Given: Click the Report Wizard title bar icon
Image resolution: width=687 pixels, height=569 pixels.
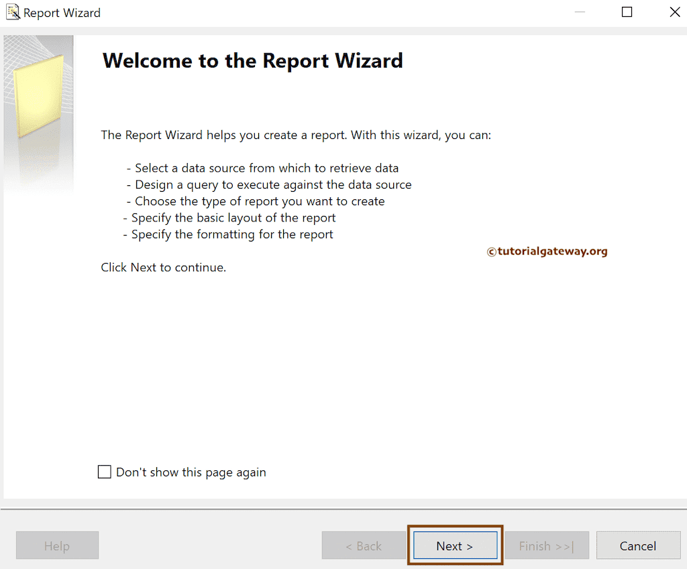Looking at the screenshot, I should (13, 12).
